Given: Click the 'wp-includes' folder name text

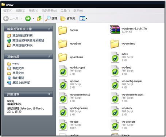Looking at the screenshot, I should (x=76, y=57).
